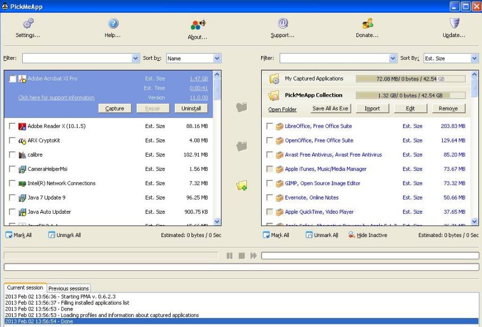
Task: Expand the left Filter combo box
Action: [136, 58]
